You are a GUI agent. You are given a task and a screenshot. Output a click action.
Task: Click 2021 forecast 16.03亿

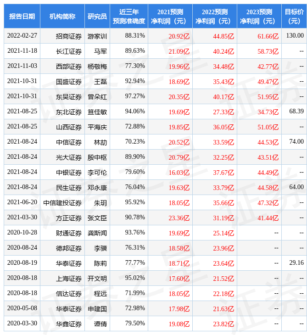click(x=179, y=173)
